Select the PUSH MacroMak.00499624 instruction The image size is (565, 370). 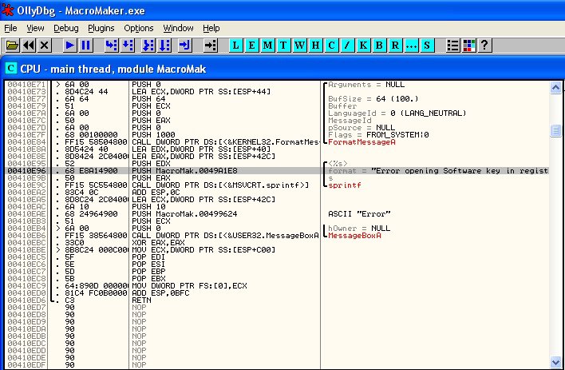pyautogui.click(x=184, y=214)
